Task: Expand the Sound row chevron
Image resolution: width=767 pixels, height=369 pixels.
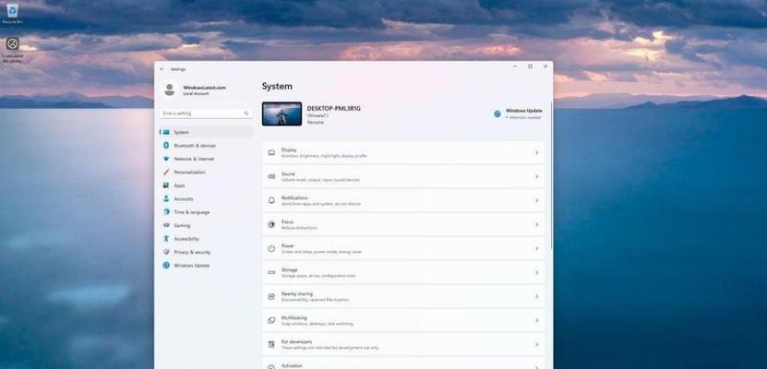Action: coord(536,176)
